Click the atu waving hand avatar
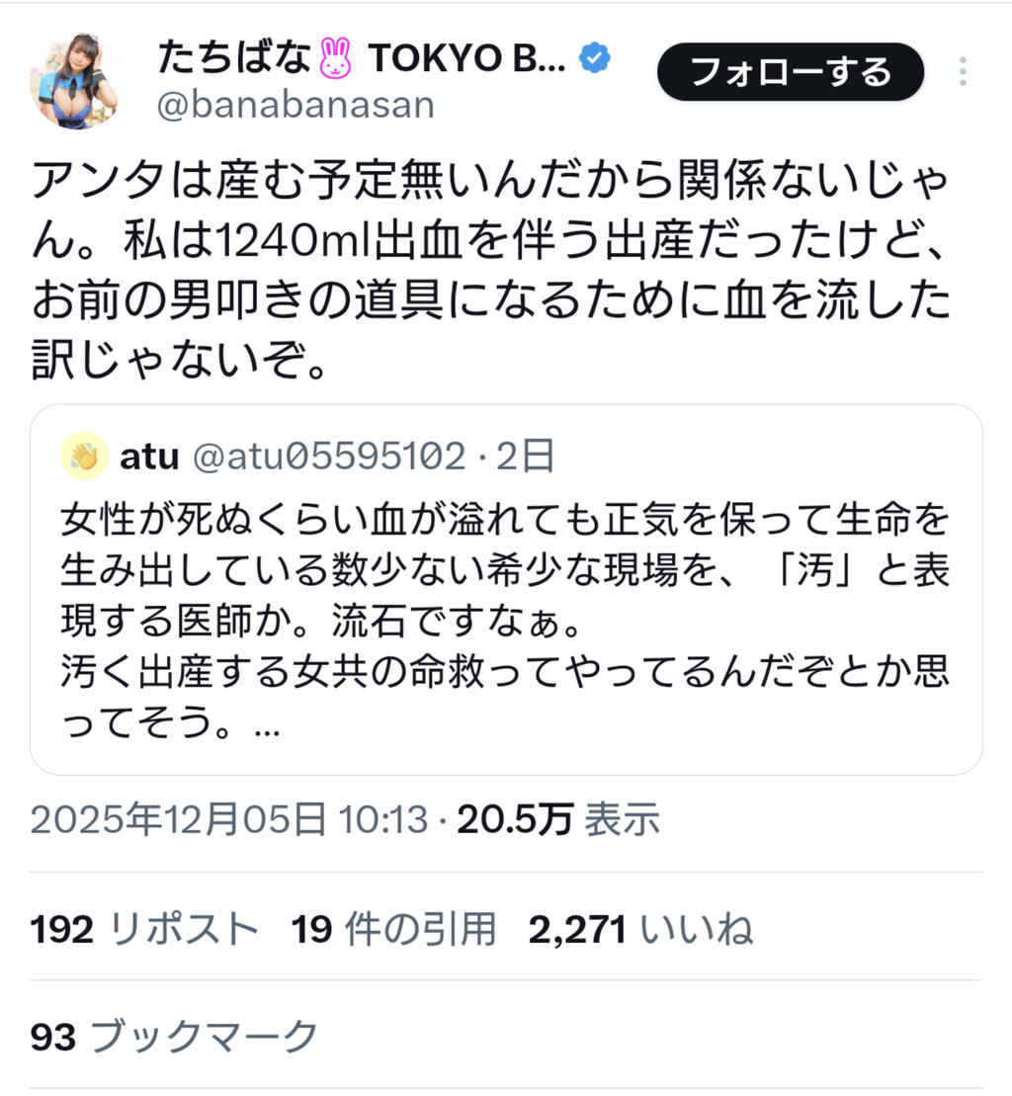 pos(85,457)
